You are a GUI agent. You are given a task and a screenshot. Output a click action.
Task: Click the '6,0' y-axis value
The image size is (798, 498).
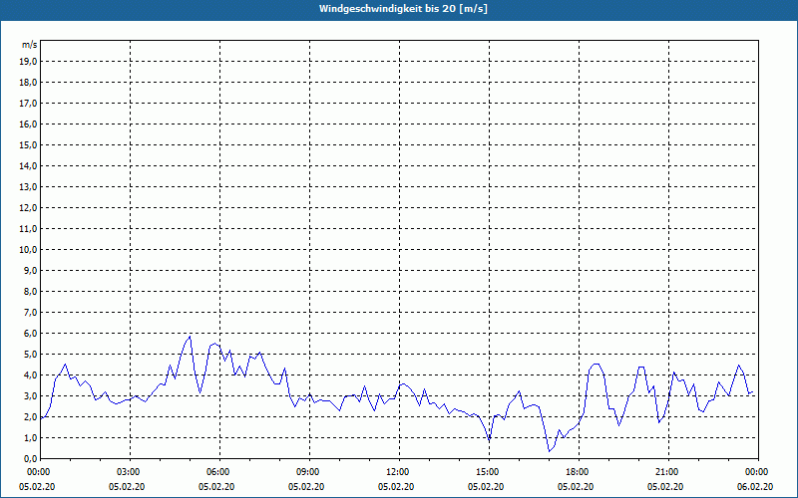tap(30, 334)
